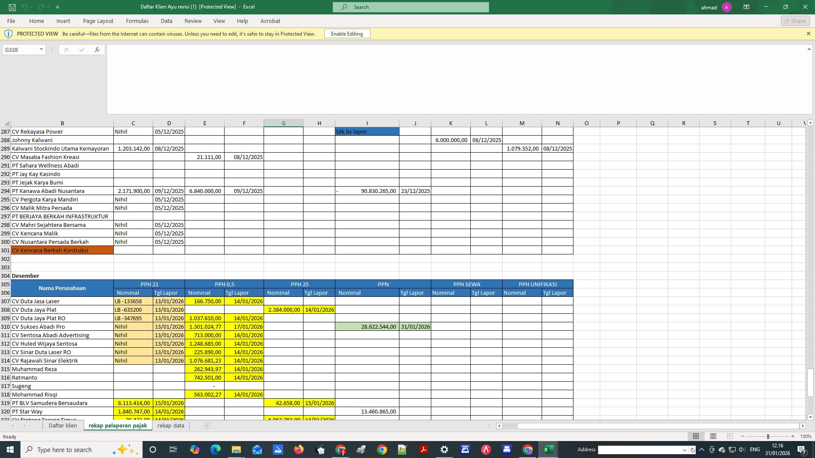The height and width of the screenshot is (458, 815).
Task: Click the Redo icon
Action: pos(41,7)
